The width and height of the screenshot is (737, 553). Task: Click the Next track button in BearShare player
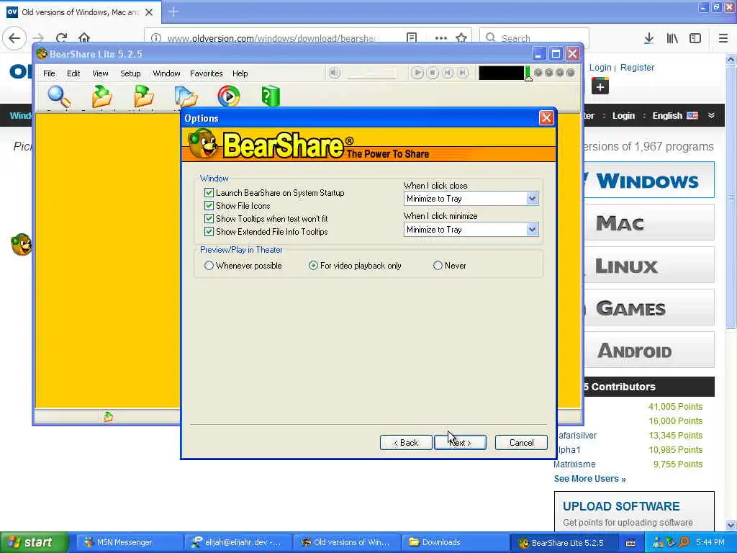click(x=463, y=73)
